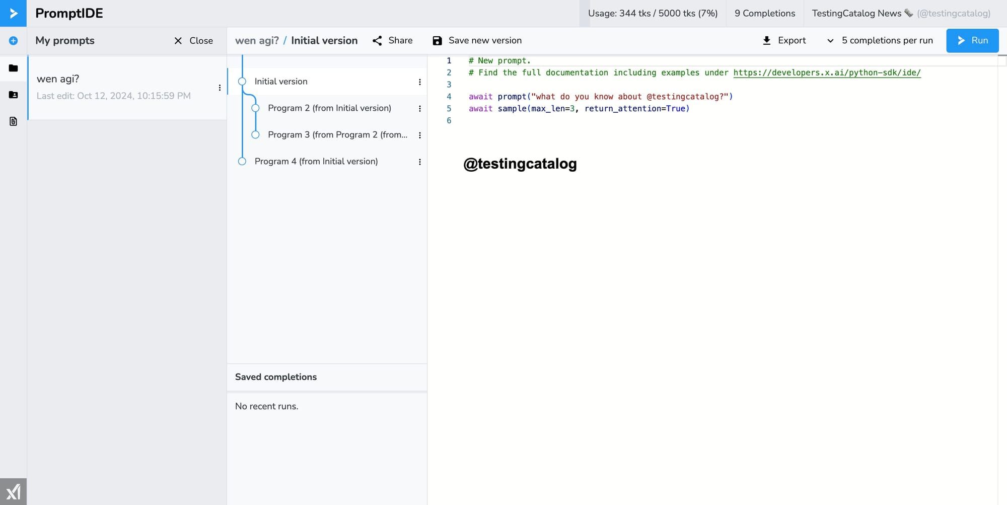Click the Run button
The image size is (1007, 505).
[972, 40]
